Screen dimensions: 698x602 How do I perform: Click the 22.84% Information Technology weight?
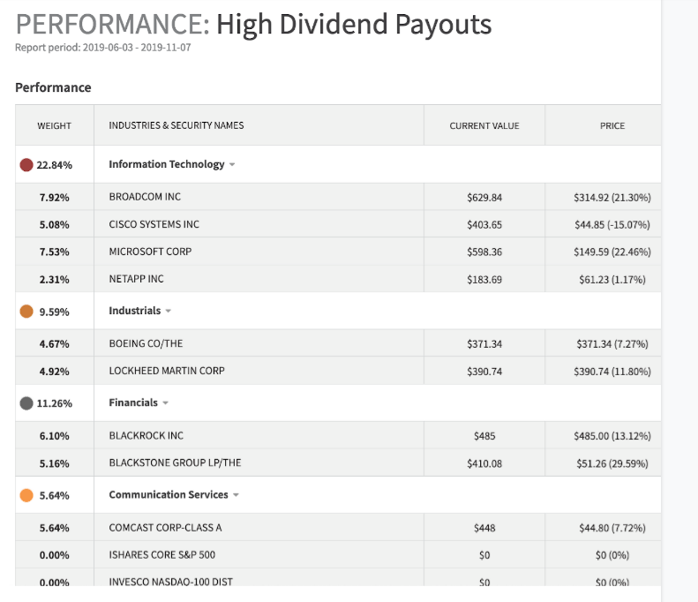point(55,165)
